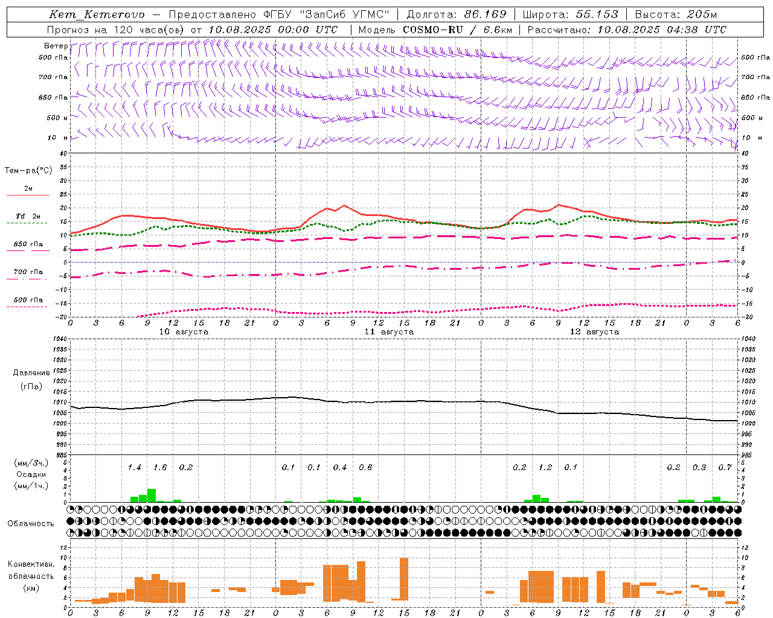Click the precipitation value "1.2"
Image resolution: width=773 pixels, height=618 pixels.
pos(545,467)
